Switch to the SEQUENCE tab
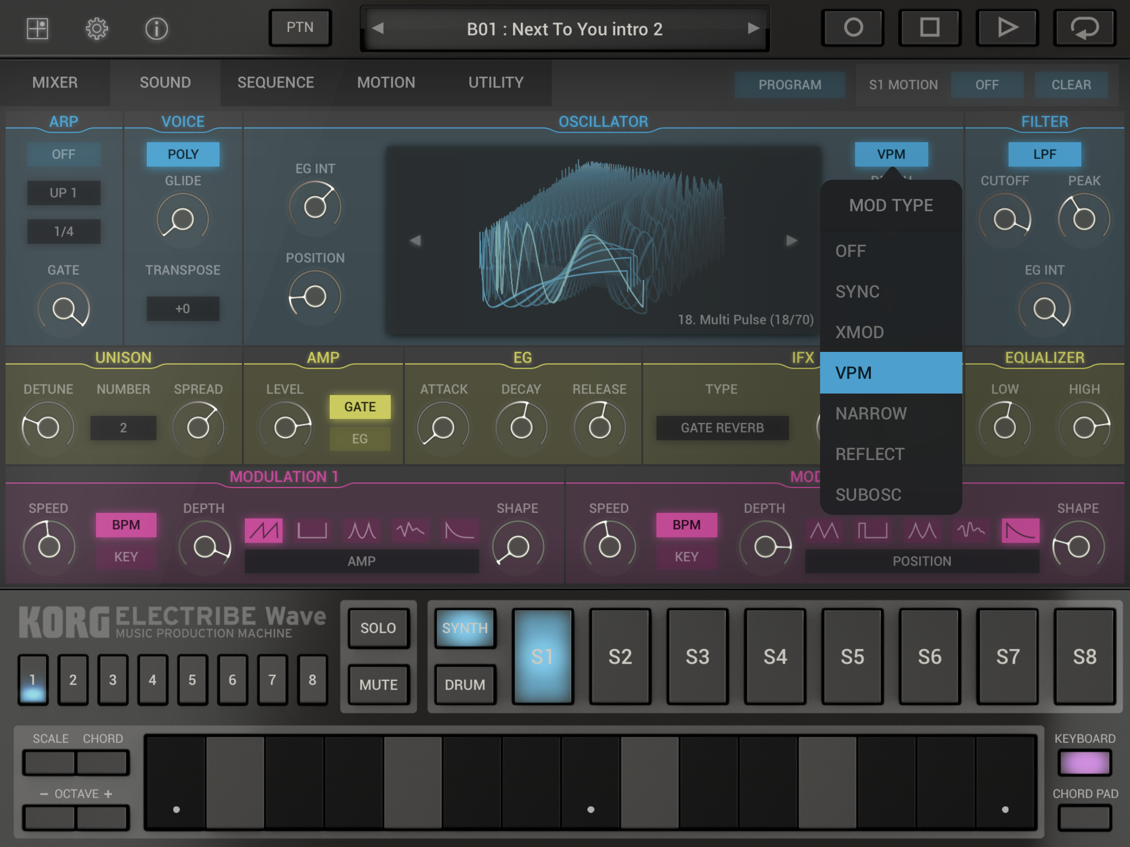Screen dimensions: 1130x847 click(276, 83)
